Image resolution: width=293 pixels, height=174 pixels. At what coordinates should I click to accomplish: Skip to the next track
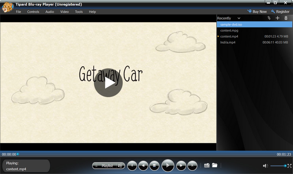click(192, 166)
